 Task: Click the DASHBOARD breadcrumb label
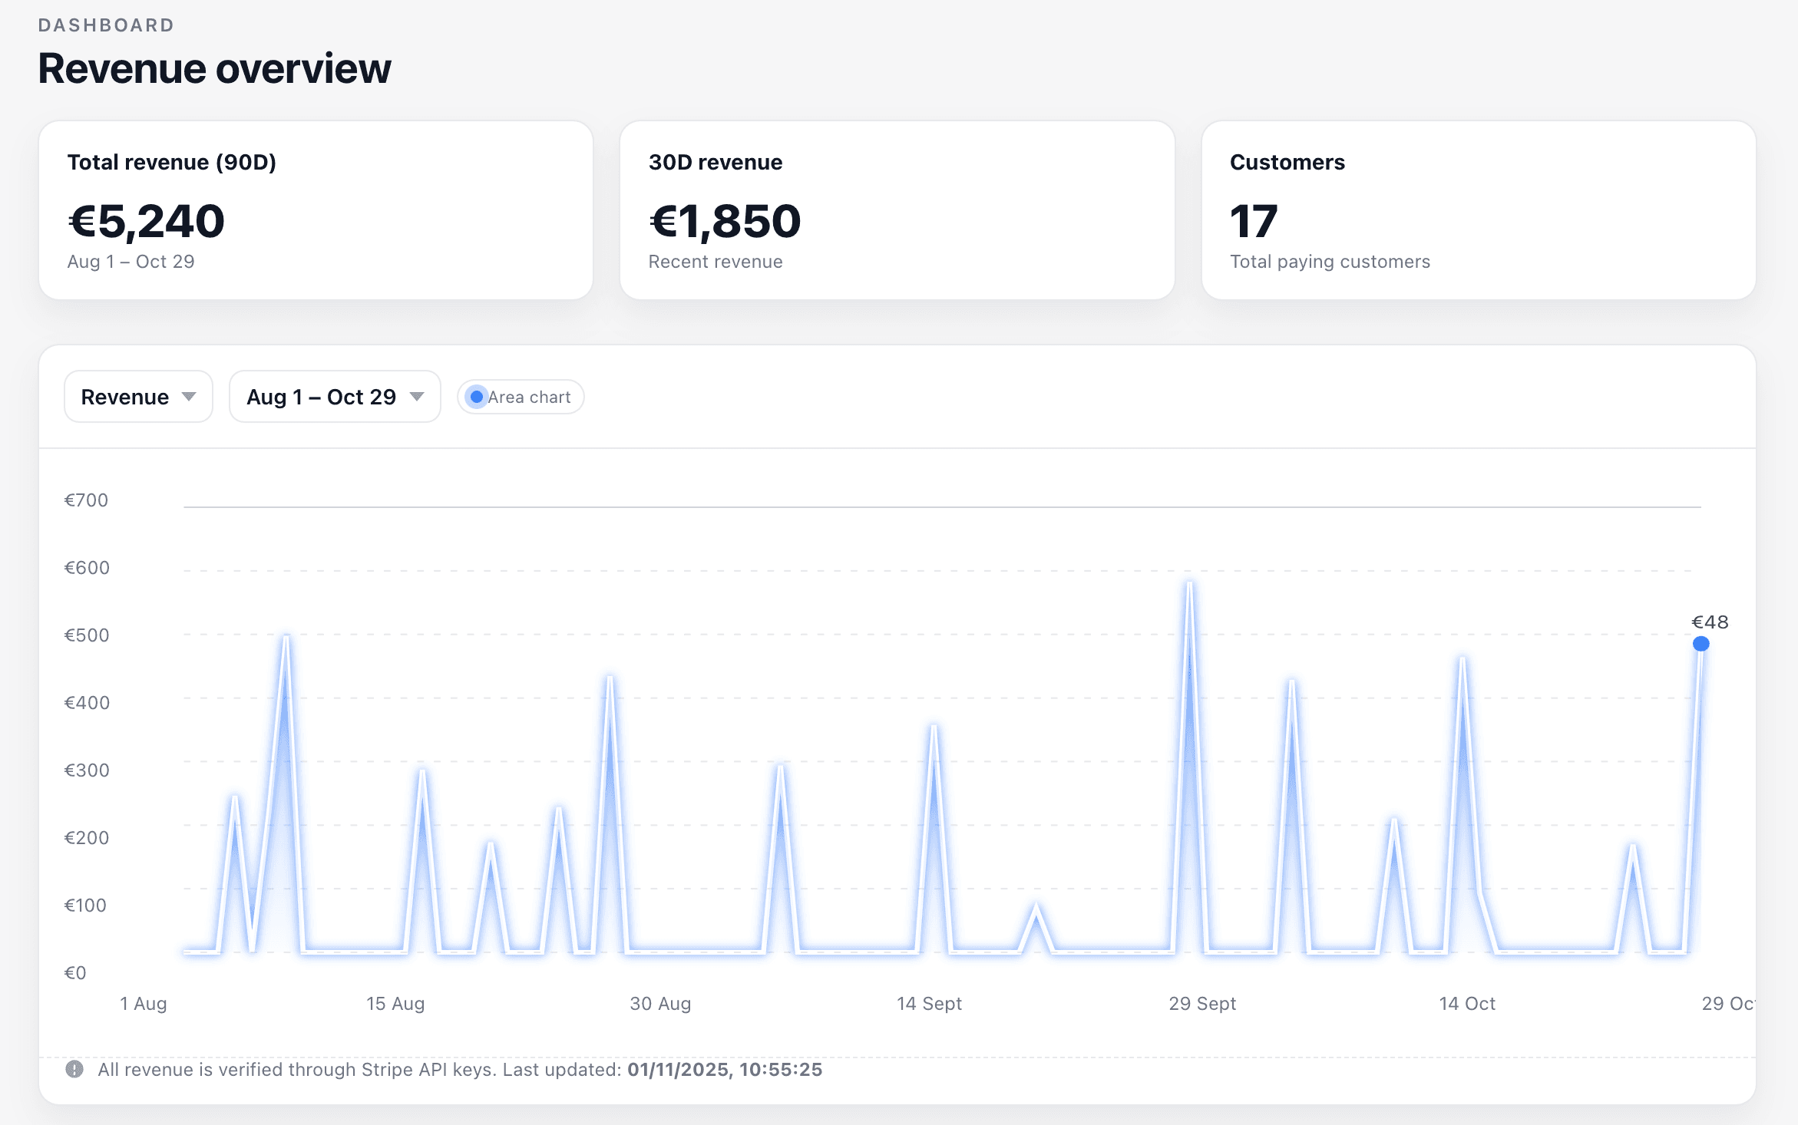point(107,25)
